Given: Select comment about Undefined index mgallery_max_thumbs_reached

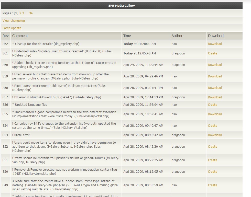Looking at the screenshot, I should coord(62,53).
